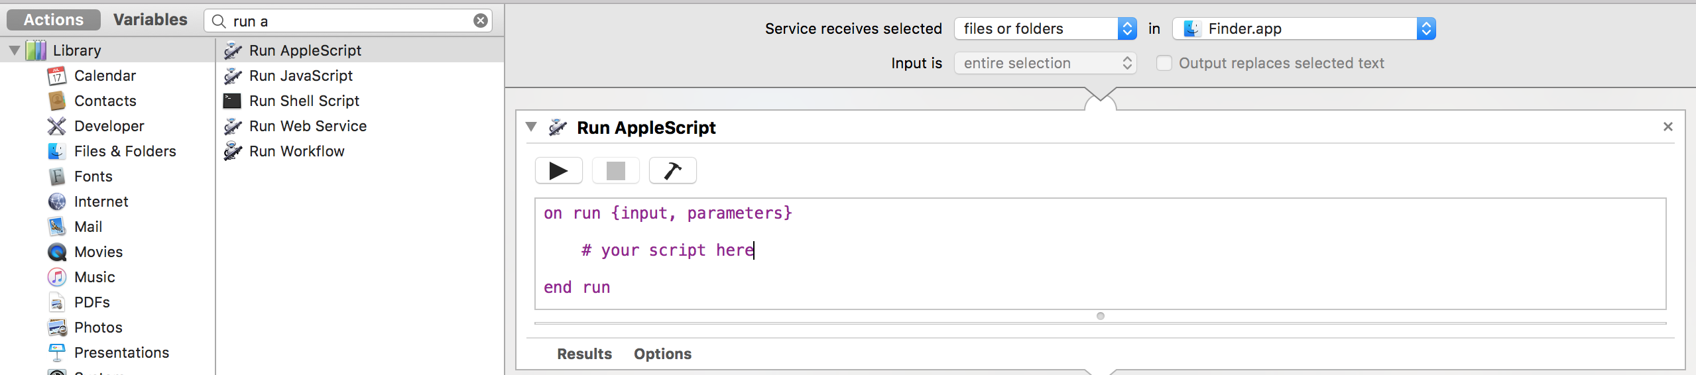The image size is (1696, 375).
Task: Click the Library books icon
Action: click(36, 50)
